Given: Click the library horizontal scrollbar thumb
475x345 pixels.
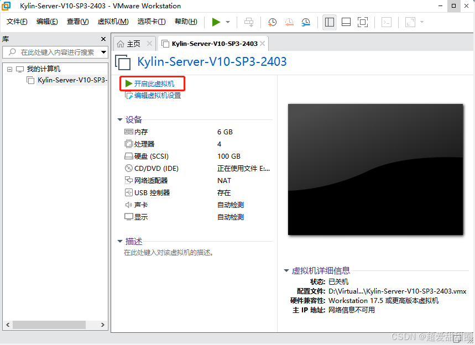Looking at the screenshot, I should pos(49,325).
